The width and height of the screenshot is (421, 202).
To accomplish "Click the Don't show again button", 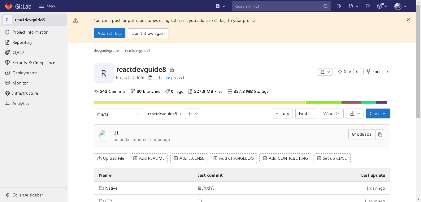I will coord(148,33).
